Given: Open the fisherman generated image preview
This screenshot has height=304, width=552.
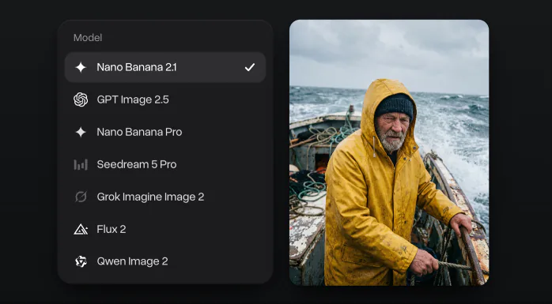Looking at the screenshot, I should click(389, 152).
